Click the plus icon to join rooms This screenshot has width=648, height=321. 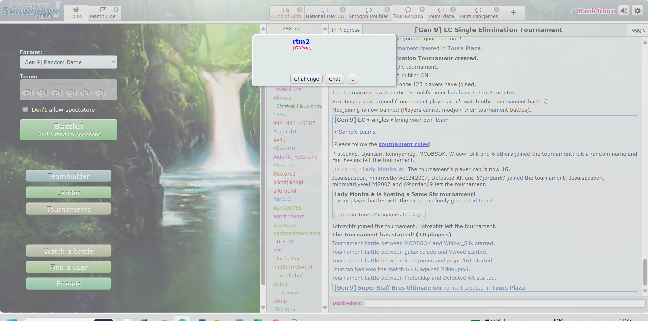tap(513, 13)
